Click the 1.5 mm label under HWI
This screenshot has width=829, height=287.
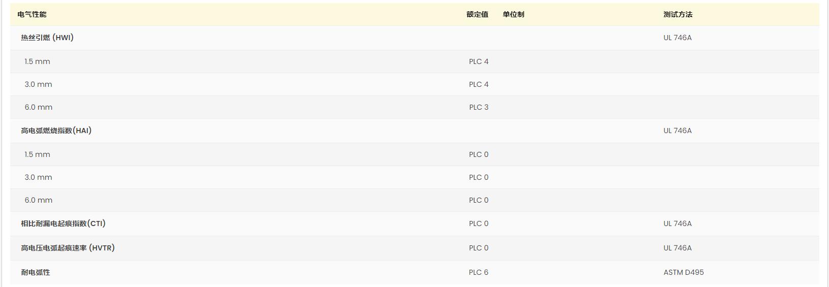(37, 61)
